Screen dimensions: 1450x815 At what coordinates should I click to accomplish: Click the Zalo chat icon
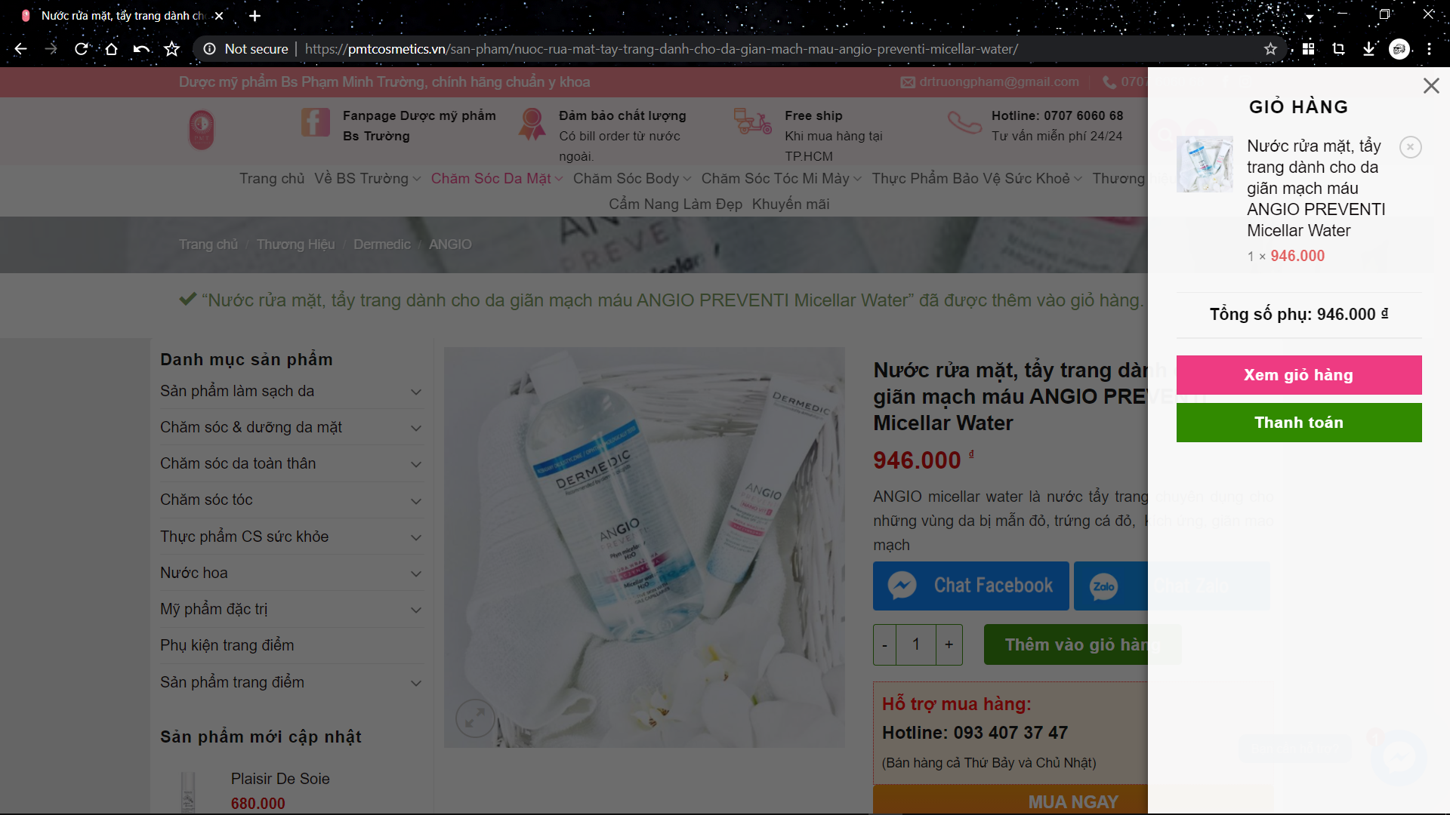1103,586
